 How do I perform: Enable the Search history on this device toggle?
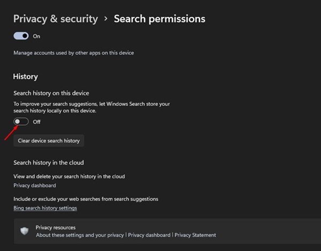(x=21, y=121)
